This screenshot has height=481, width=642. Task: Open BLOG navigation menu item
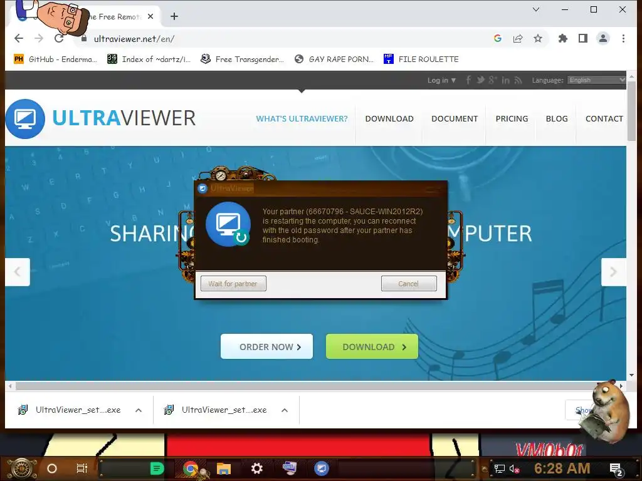click(x=557, y=118)
